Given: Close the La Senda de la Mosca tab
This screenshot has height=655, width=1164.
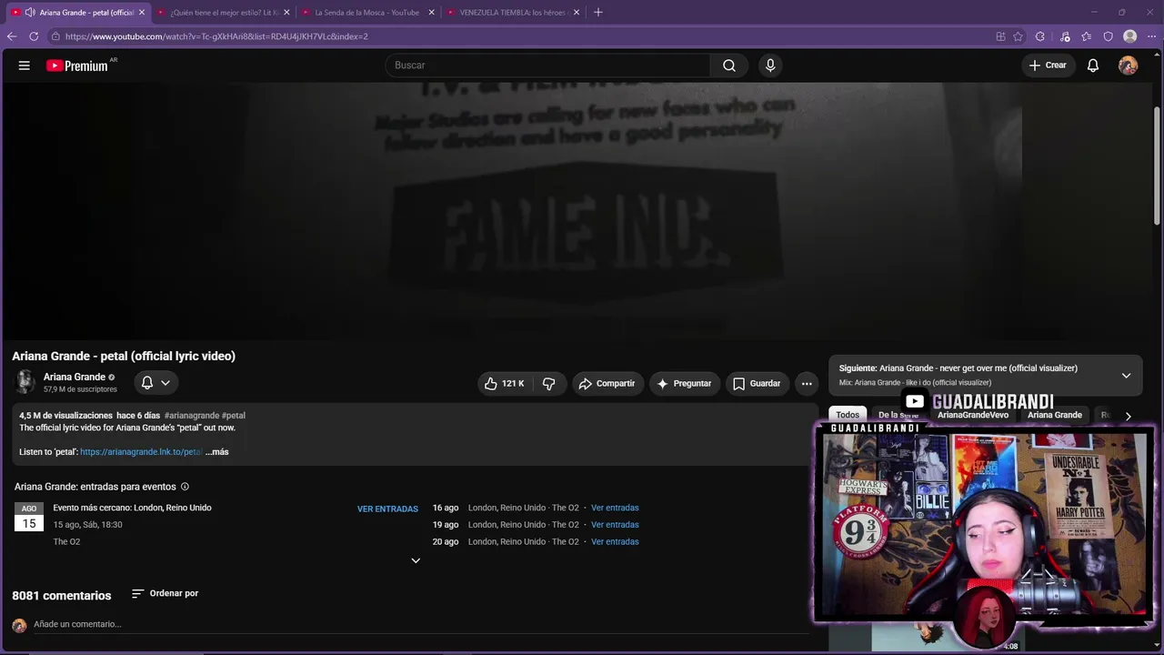Looking at the screenshot, I should click(431, 13).
